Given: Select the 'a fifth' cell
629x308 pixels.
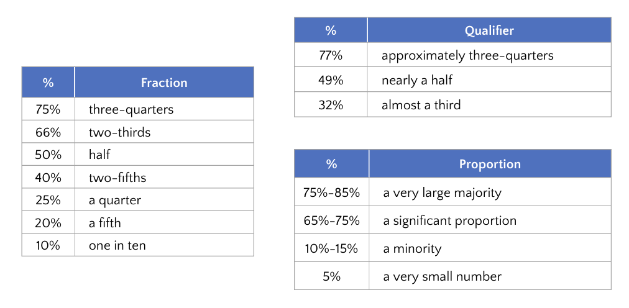Looking at the screenshot, I should tap(105, 222).
